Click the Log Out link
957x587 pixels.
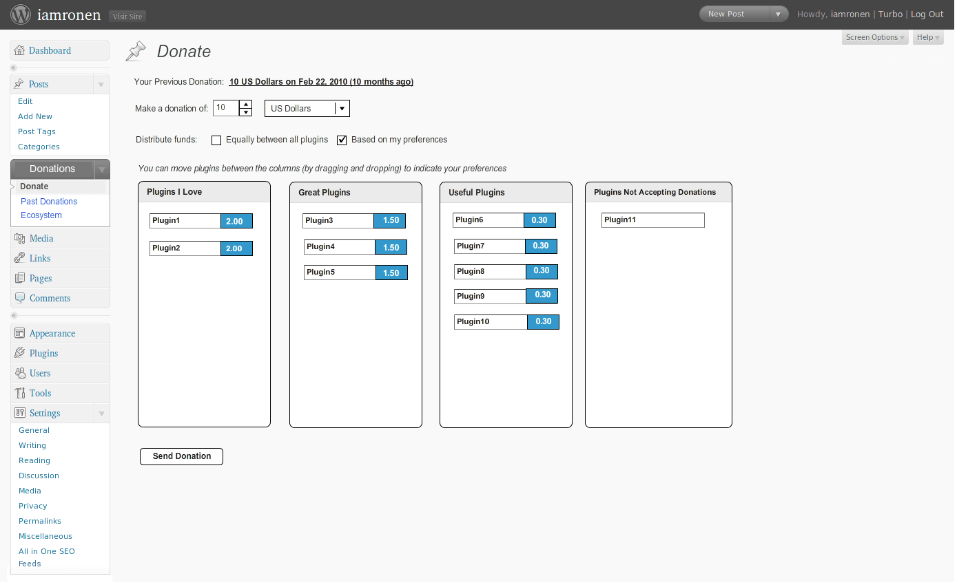point(927,14)
